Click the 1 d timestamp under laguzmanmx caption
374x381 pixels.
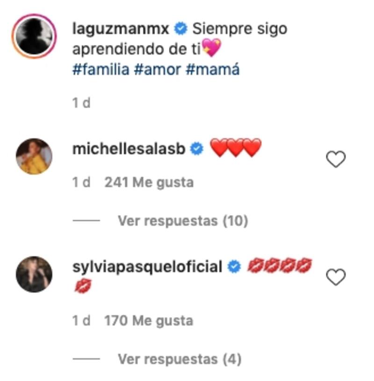[81, 103]
